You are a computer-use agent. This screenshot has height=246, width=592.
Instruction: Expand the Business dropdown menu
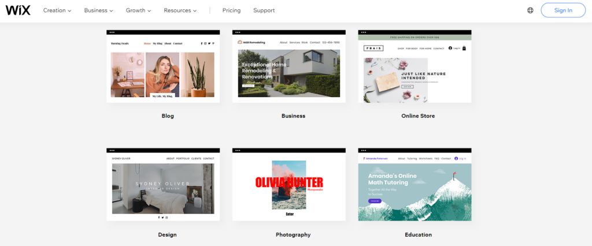pyautogui.click(x=98, y=10)
